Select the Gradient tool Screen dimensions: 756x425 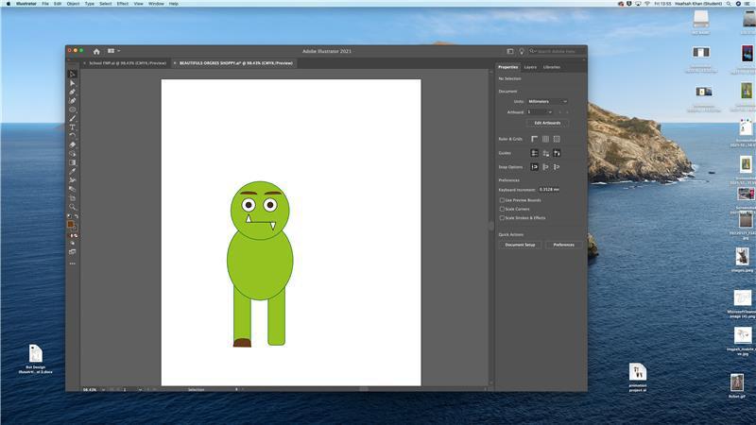click(x=73, y=162)
